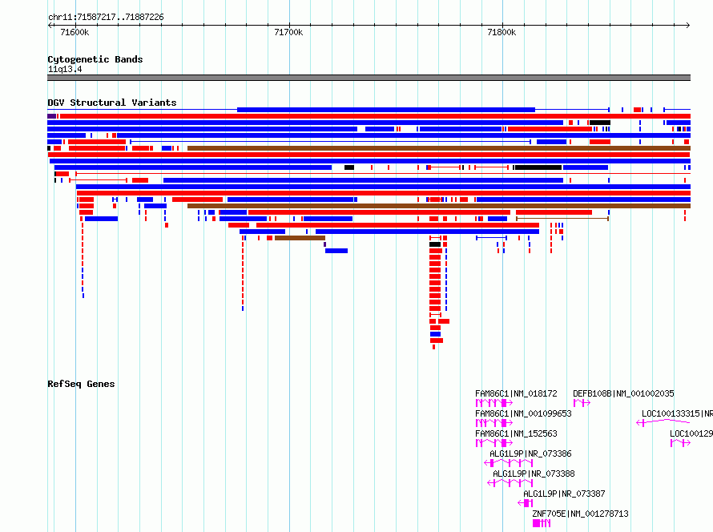Screen dimensions: 713x532
Task: Select the gray 11q13.4 cytogenetic band bar
Action: (369, 78)
